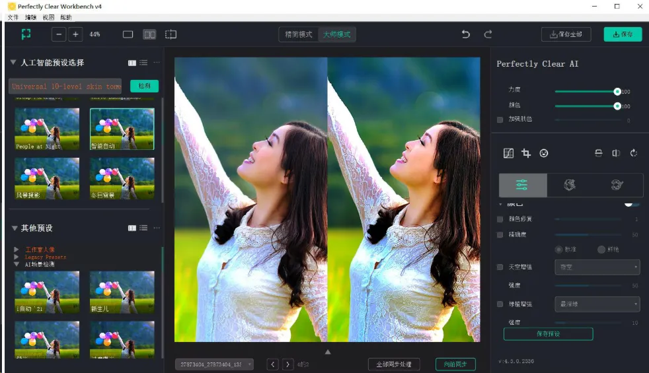Adjust the 精确度 slider

click(588, 235)
